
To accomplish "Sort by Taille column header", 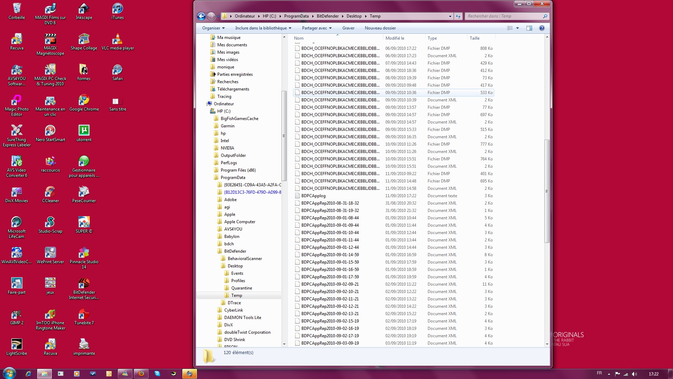I will (481, 38).
